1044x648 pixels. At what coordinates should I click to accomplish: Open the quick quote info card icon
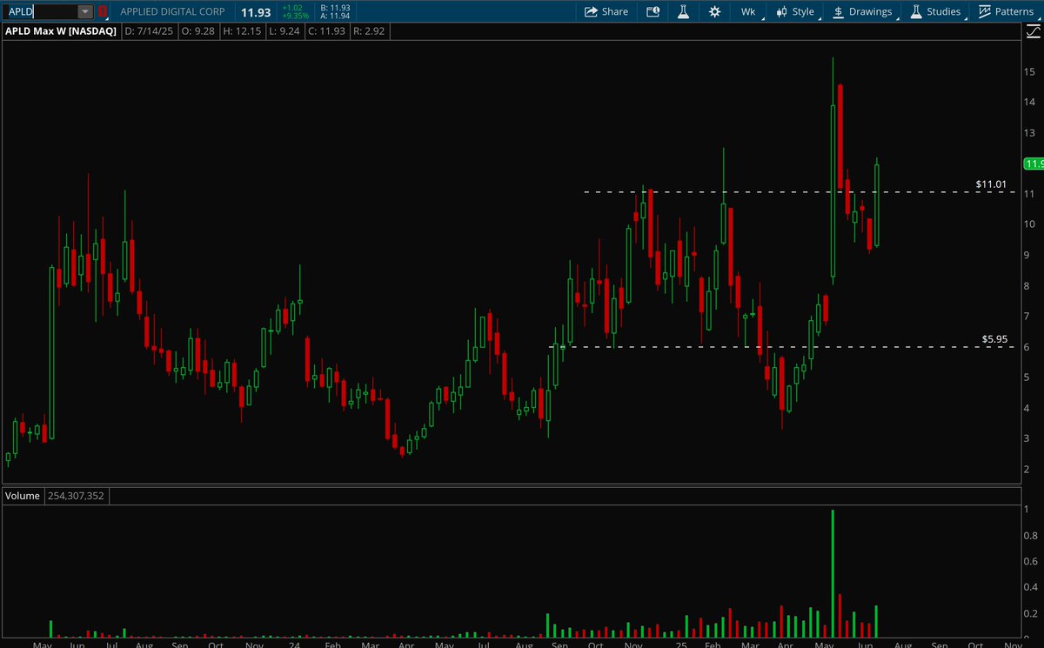coord(653,11)
